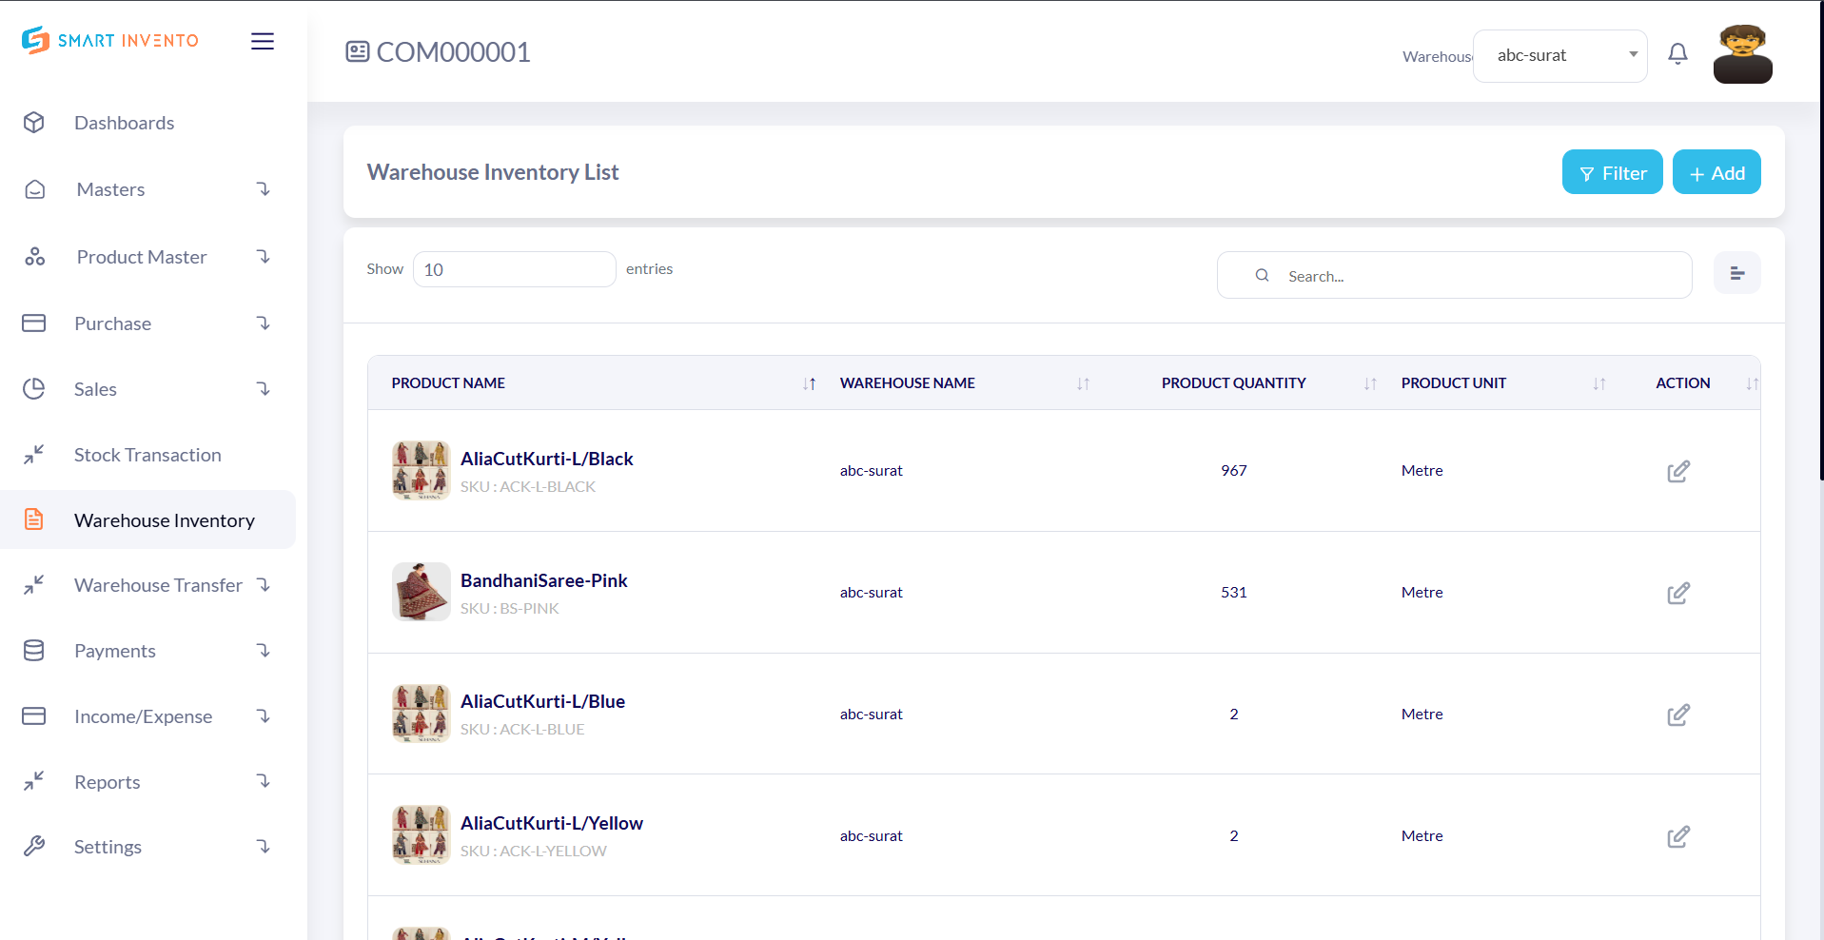Click the Search input field
The width and height of the screenshot is (1824, 940).
tap(1465, 276)
